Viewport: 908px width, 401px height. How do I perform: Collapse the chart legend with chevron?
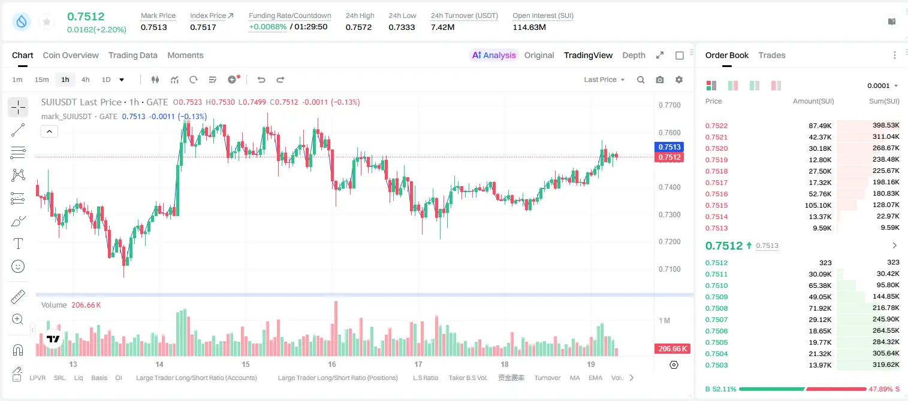click(x=50, y=132)
